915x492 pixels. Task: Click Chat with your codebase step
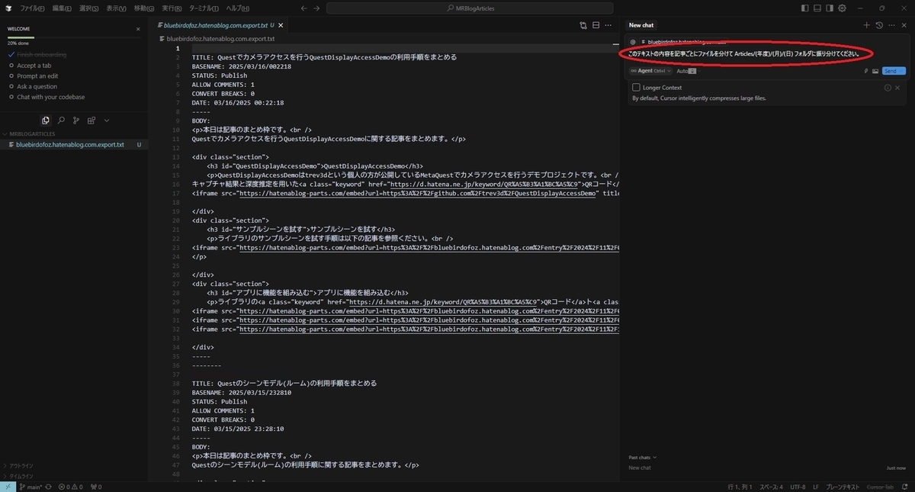[50, 97]
